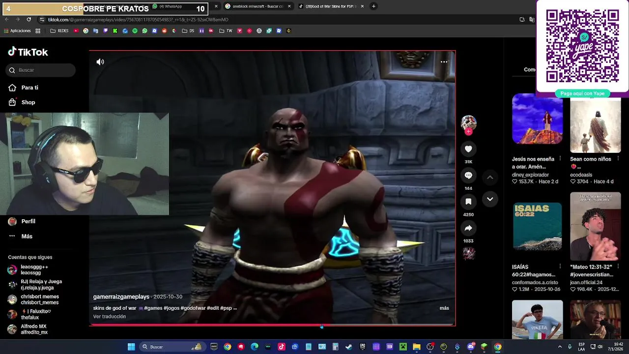Open the #godofwar hashtag
The image size is (629, 354).
coord(193,308)
